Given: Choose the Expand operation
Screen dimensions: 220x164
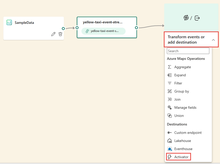Looking at the screenshot, I should (x=180, y=75).
